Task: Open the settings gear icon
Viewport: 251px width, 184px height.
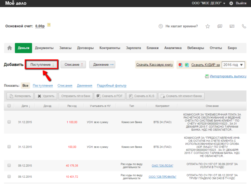Action: point(231,3)
